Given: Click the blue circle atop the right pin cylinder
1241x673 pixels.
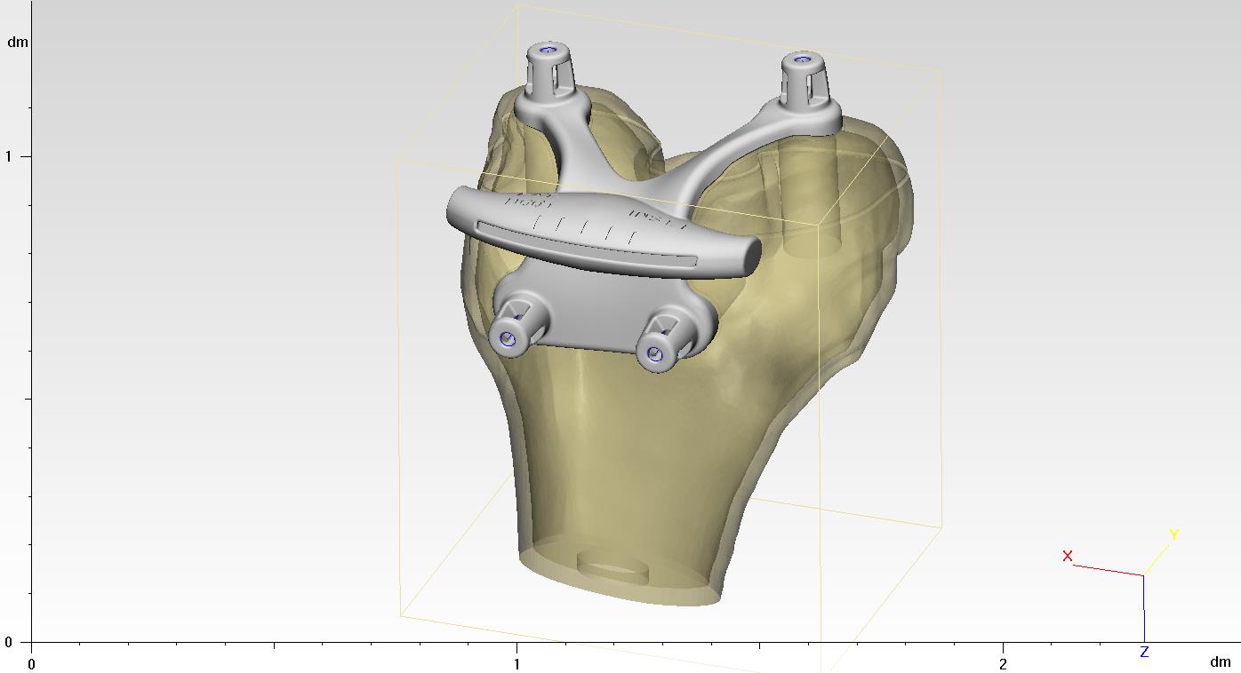Looking at the screenshot, I should pyautogui.click(x=803, y=60).
